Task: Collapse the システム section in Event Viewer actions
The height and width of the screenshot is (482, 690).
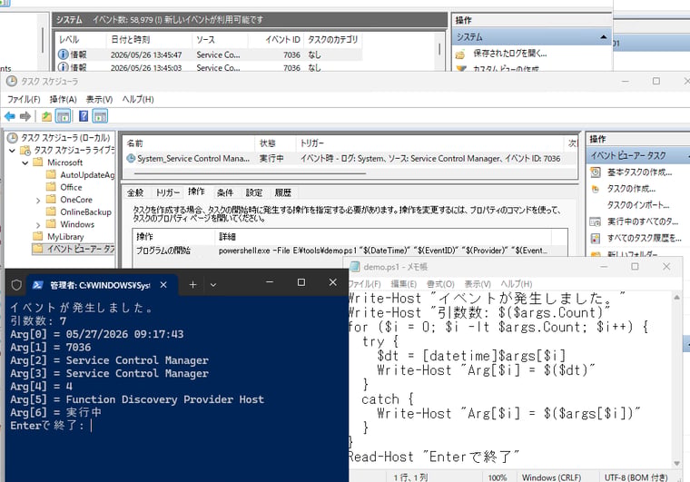Action: point(604,37)
